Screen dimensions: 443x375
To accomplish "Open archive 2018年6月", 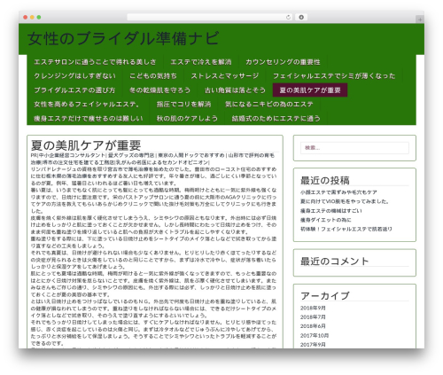I will click(313, 326).
